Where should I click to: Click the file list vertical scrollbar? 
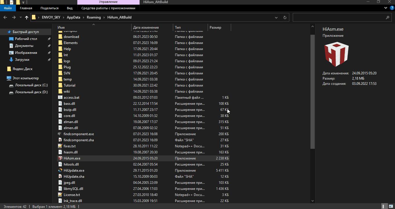[312, 91]
